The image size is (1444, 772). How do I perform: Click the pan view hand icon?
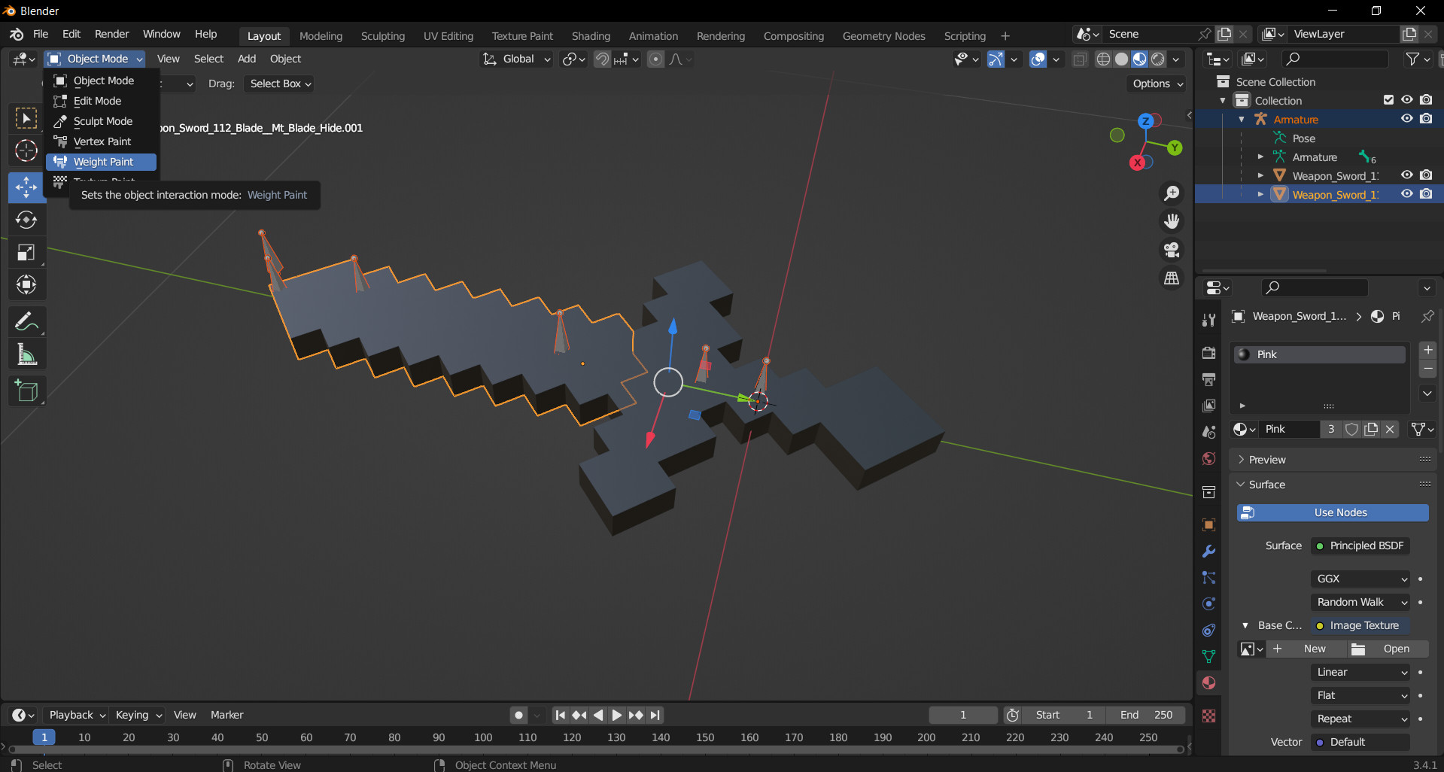coord(1172,221)
